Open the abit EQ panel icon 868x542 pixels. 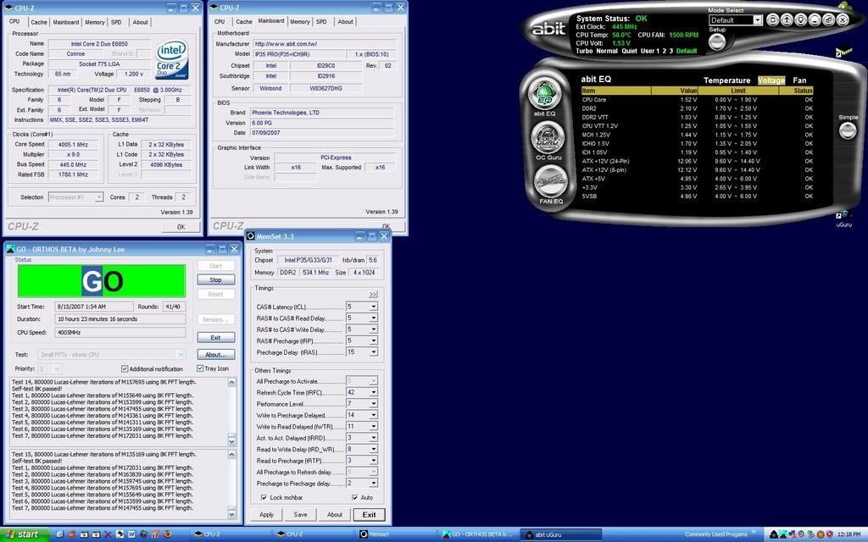coord(547,95)
